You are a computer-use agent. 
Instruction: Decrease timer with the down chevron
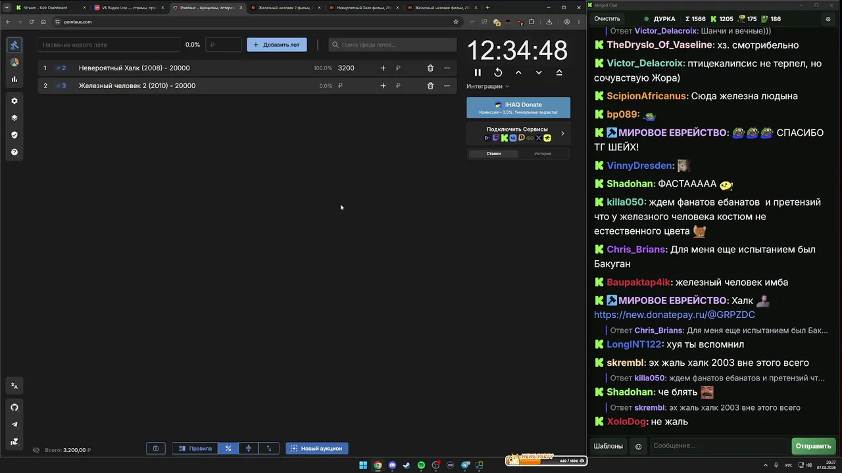point(539,73)
